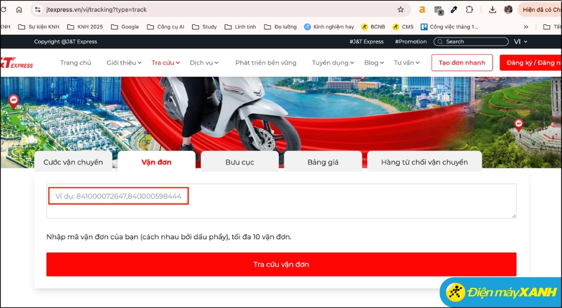Open Hàng từ chối vận chuyển tab

[424, 162]
